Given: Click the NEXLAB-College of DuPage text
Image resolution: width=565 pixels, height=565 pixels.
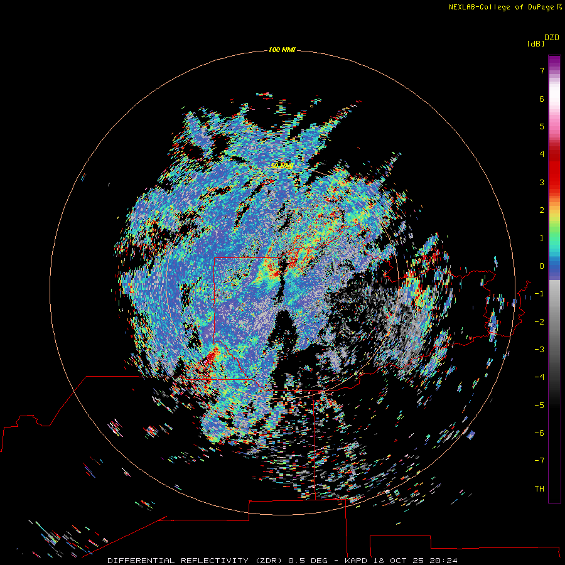Looking at the screenshot, I should pos(501,7).
